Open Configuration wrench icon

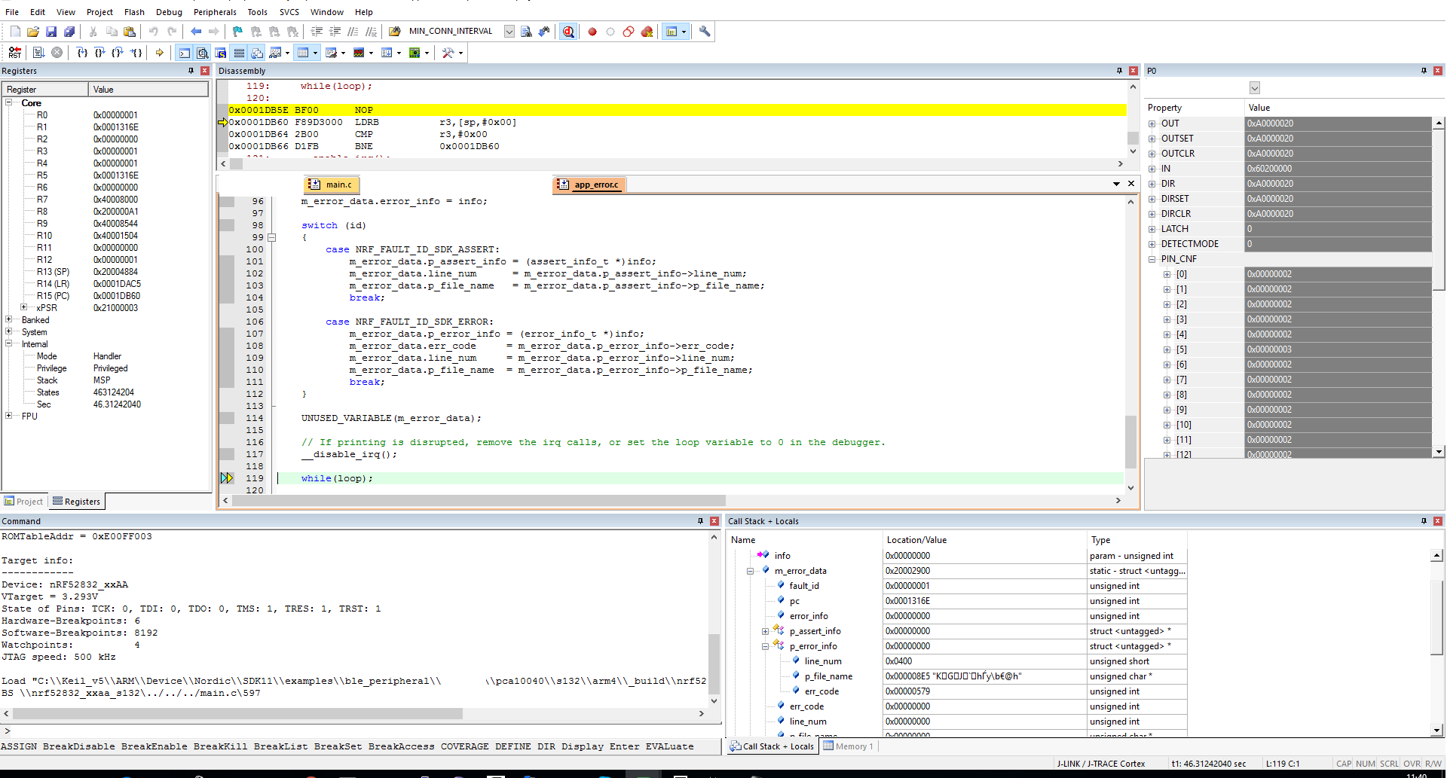705,32
